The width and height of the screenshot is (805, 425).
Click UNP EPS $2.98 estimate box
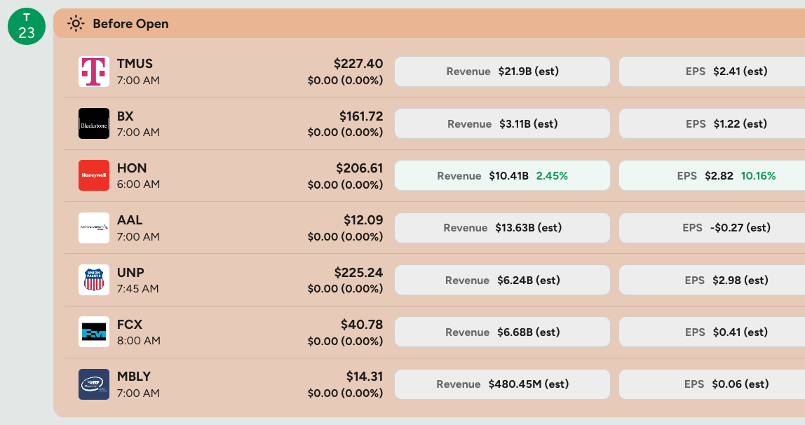[712, 280]
